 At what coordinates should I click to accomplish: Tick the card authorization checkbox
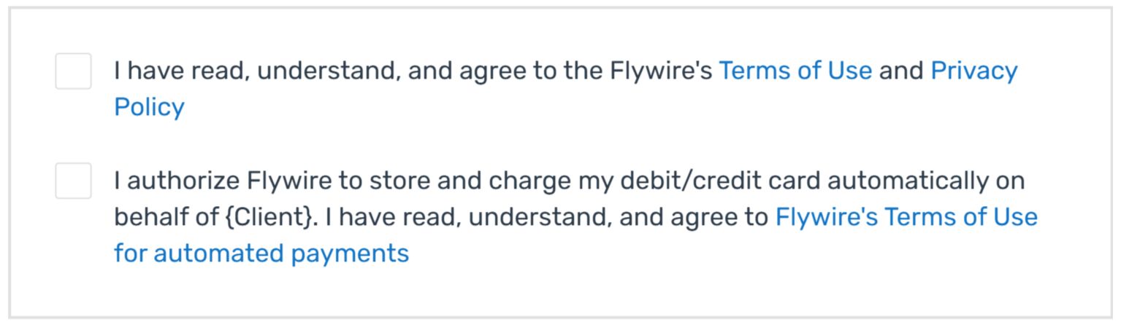(x=73, y=181)
